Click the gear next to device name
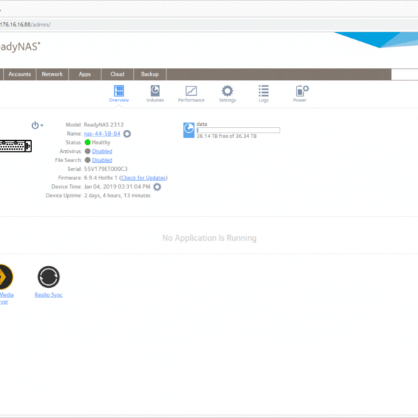Screen dimensions: 418x418 [127, 134]
